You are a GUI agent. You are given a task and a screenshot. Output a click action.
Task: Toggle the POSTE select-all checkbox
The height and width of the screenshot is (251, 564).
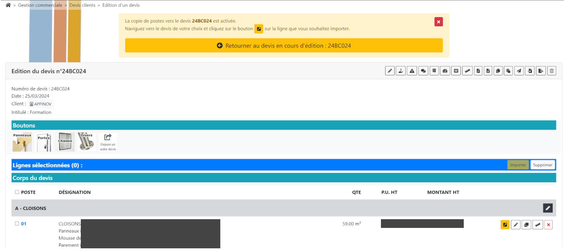(x=17, y=192)
